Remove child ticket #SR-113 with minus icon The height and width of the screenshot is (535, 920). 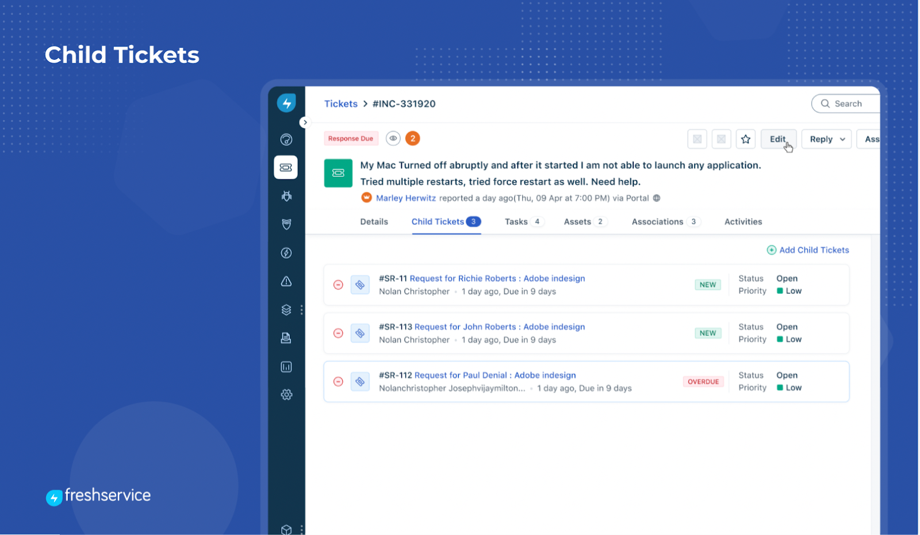pyautogui.click(x=338, y=333)
